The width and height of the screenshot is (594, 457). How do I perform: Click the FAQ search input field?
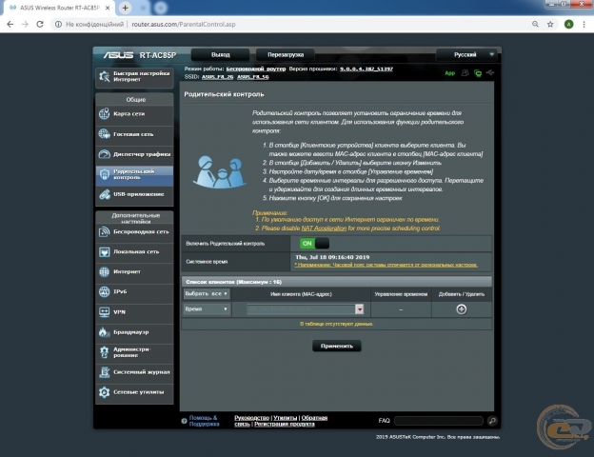tap(439, 420)
